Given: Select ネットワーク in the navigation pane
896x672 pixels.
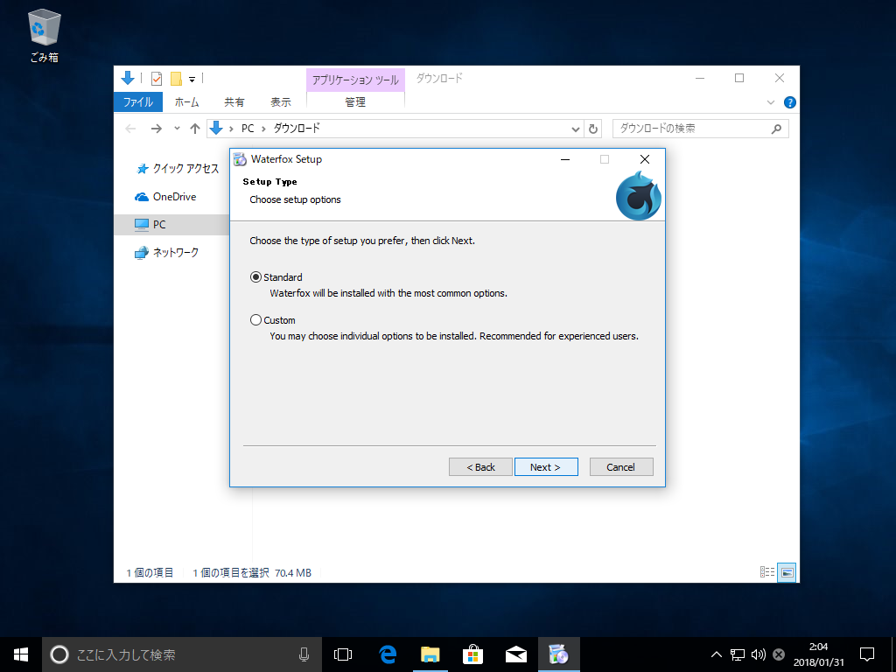Looking at the screenshot, I should point(167,253).
